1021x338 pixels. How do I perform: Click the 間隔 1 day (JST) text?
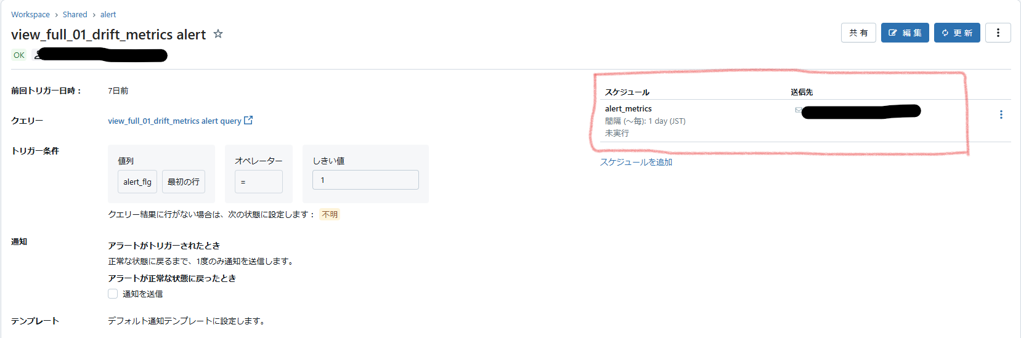click(x=645, y=121)
